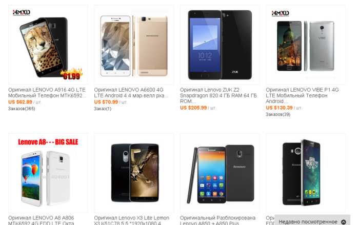The image size is (359, 225).
Task: Open the Lenovo ZUK Z2 Snapdragon 820 title link
Action: tap(218, 95)
